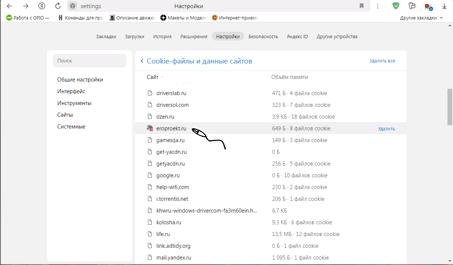Switch to the Загрузки tab

coord(134,36)
